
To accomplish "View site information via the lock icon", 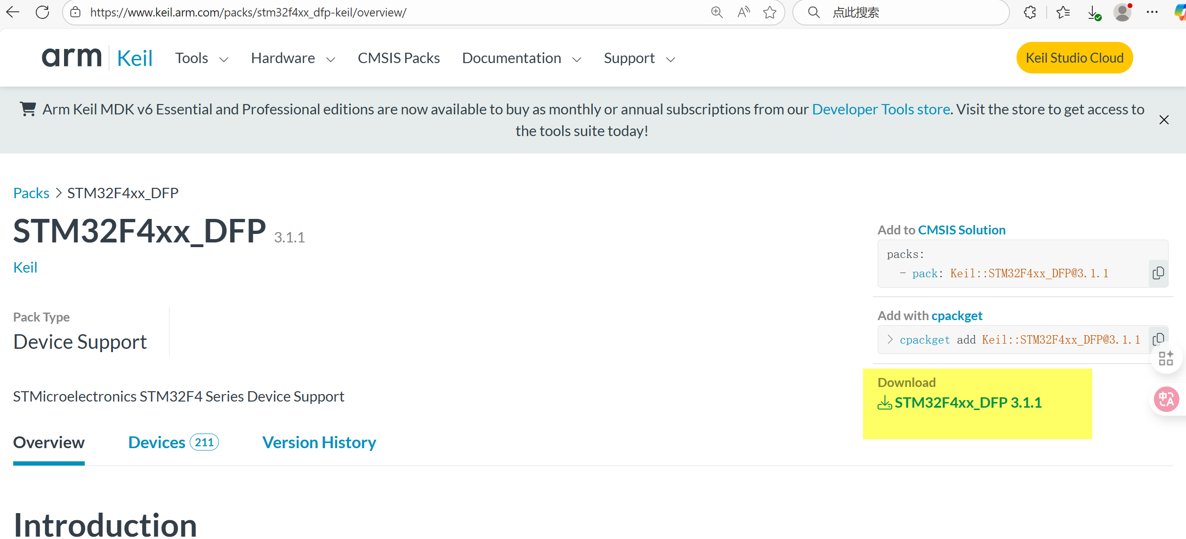I will (75, 12).
